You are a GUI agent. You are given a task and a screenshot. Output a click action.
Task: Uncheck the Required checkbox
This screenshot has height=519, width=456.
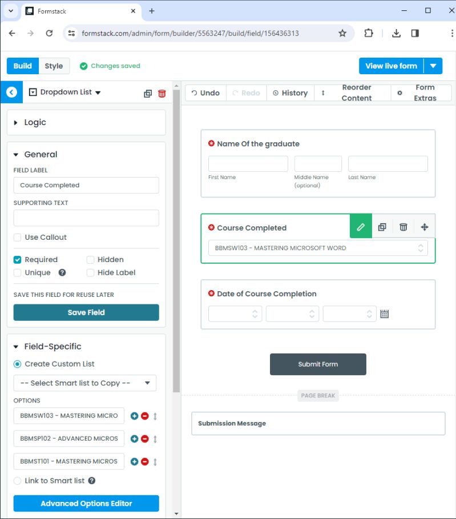click(x=17, y=260)
